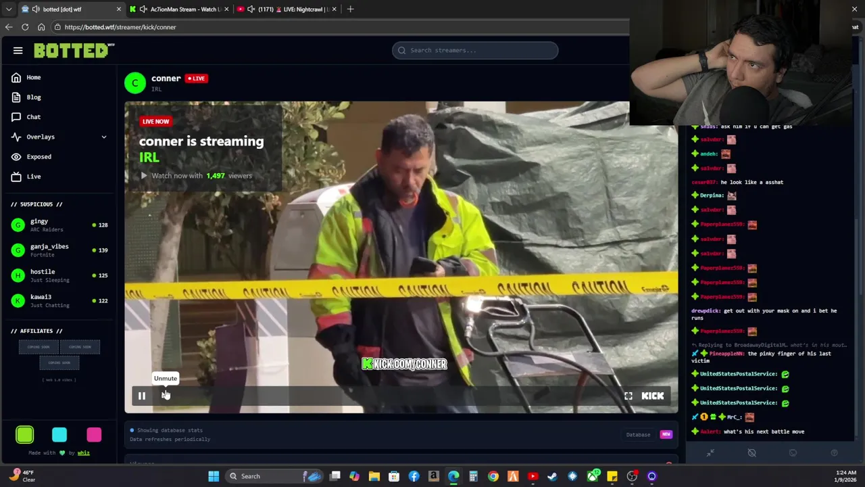Select the lime green theme swatch
This screenshot has width=865, height=487.
[25, 435]
